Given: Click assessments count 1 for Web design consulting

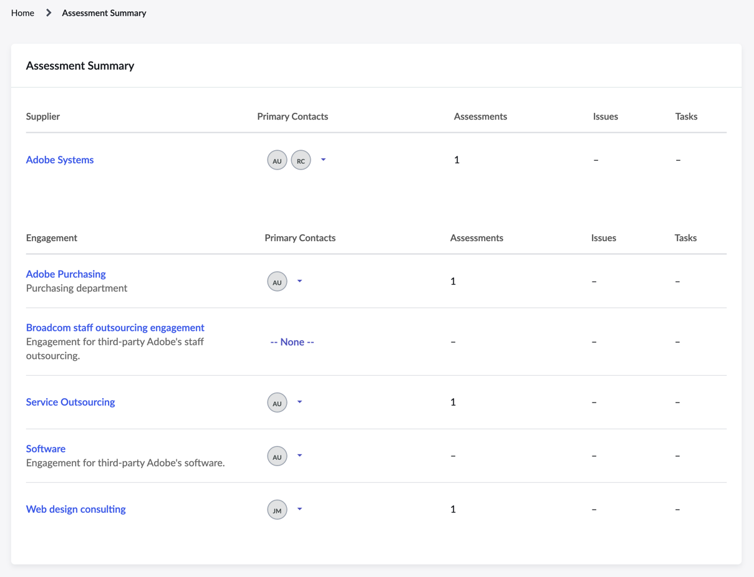Looking at the screenshot, I should tap(453, 509).
